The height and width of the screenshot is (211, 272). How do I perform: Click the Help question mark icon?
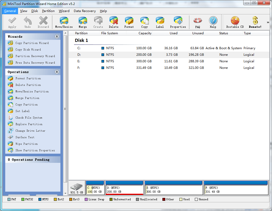(213, 22)
